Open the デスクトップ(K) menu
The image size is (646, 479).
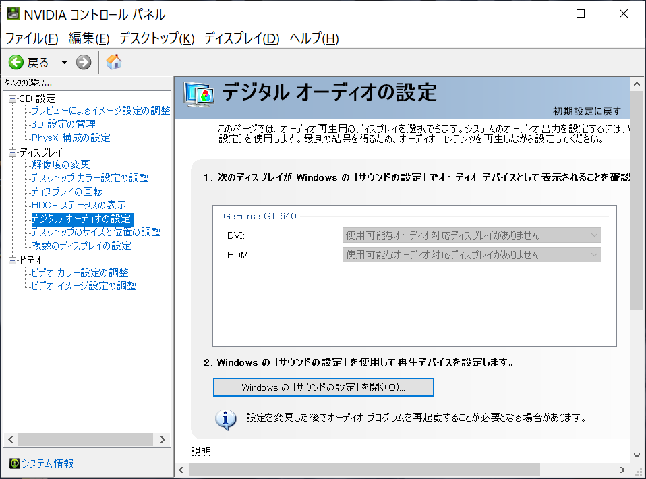tap(157, 38)
